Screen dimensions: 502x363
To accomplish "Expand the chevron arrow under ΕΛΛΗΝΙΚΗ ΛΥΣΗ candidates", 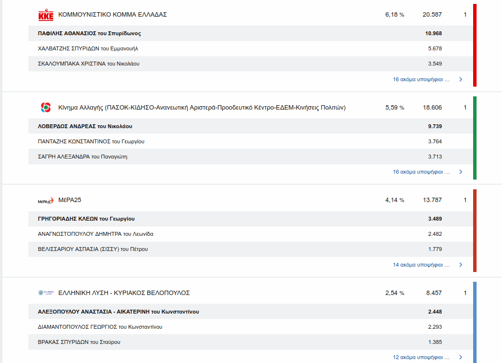I will pos(461,357).
